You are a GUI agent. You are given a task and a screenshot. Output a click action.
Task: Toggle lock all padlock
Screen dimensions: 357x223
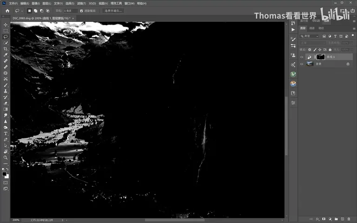[330, 50]
